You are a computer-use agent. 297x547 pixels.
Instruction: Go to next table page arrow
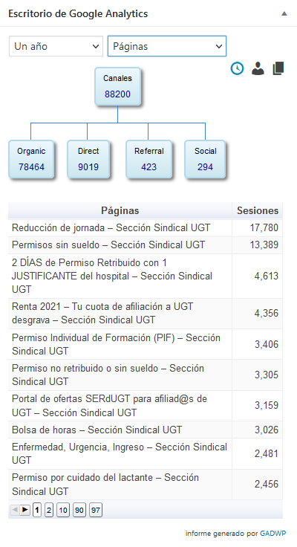pos(25,510)
